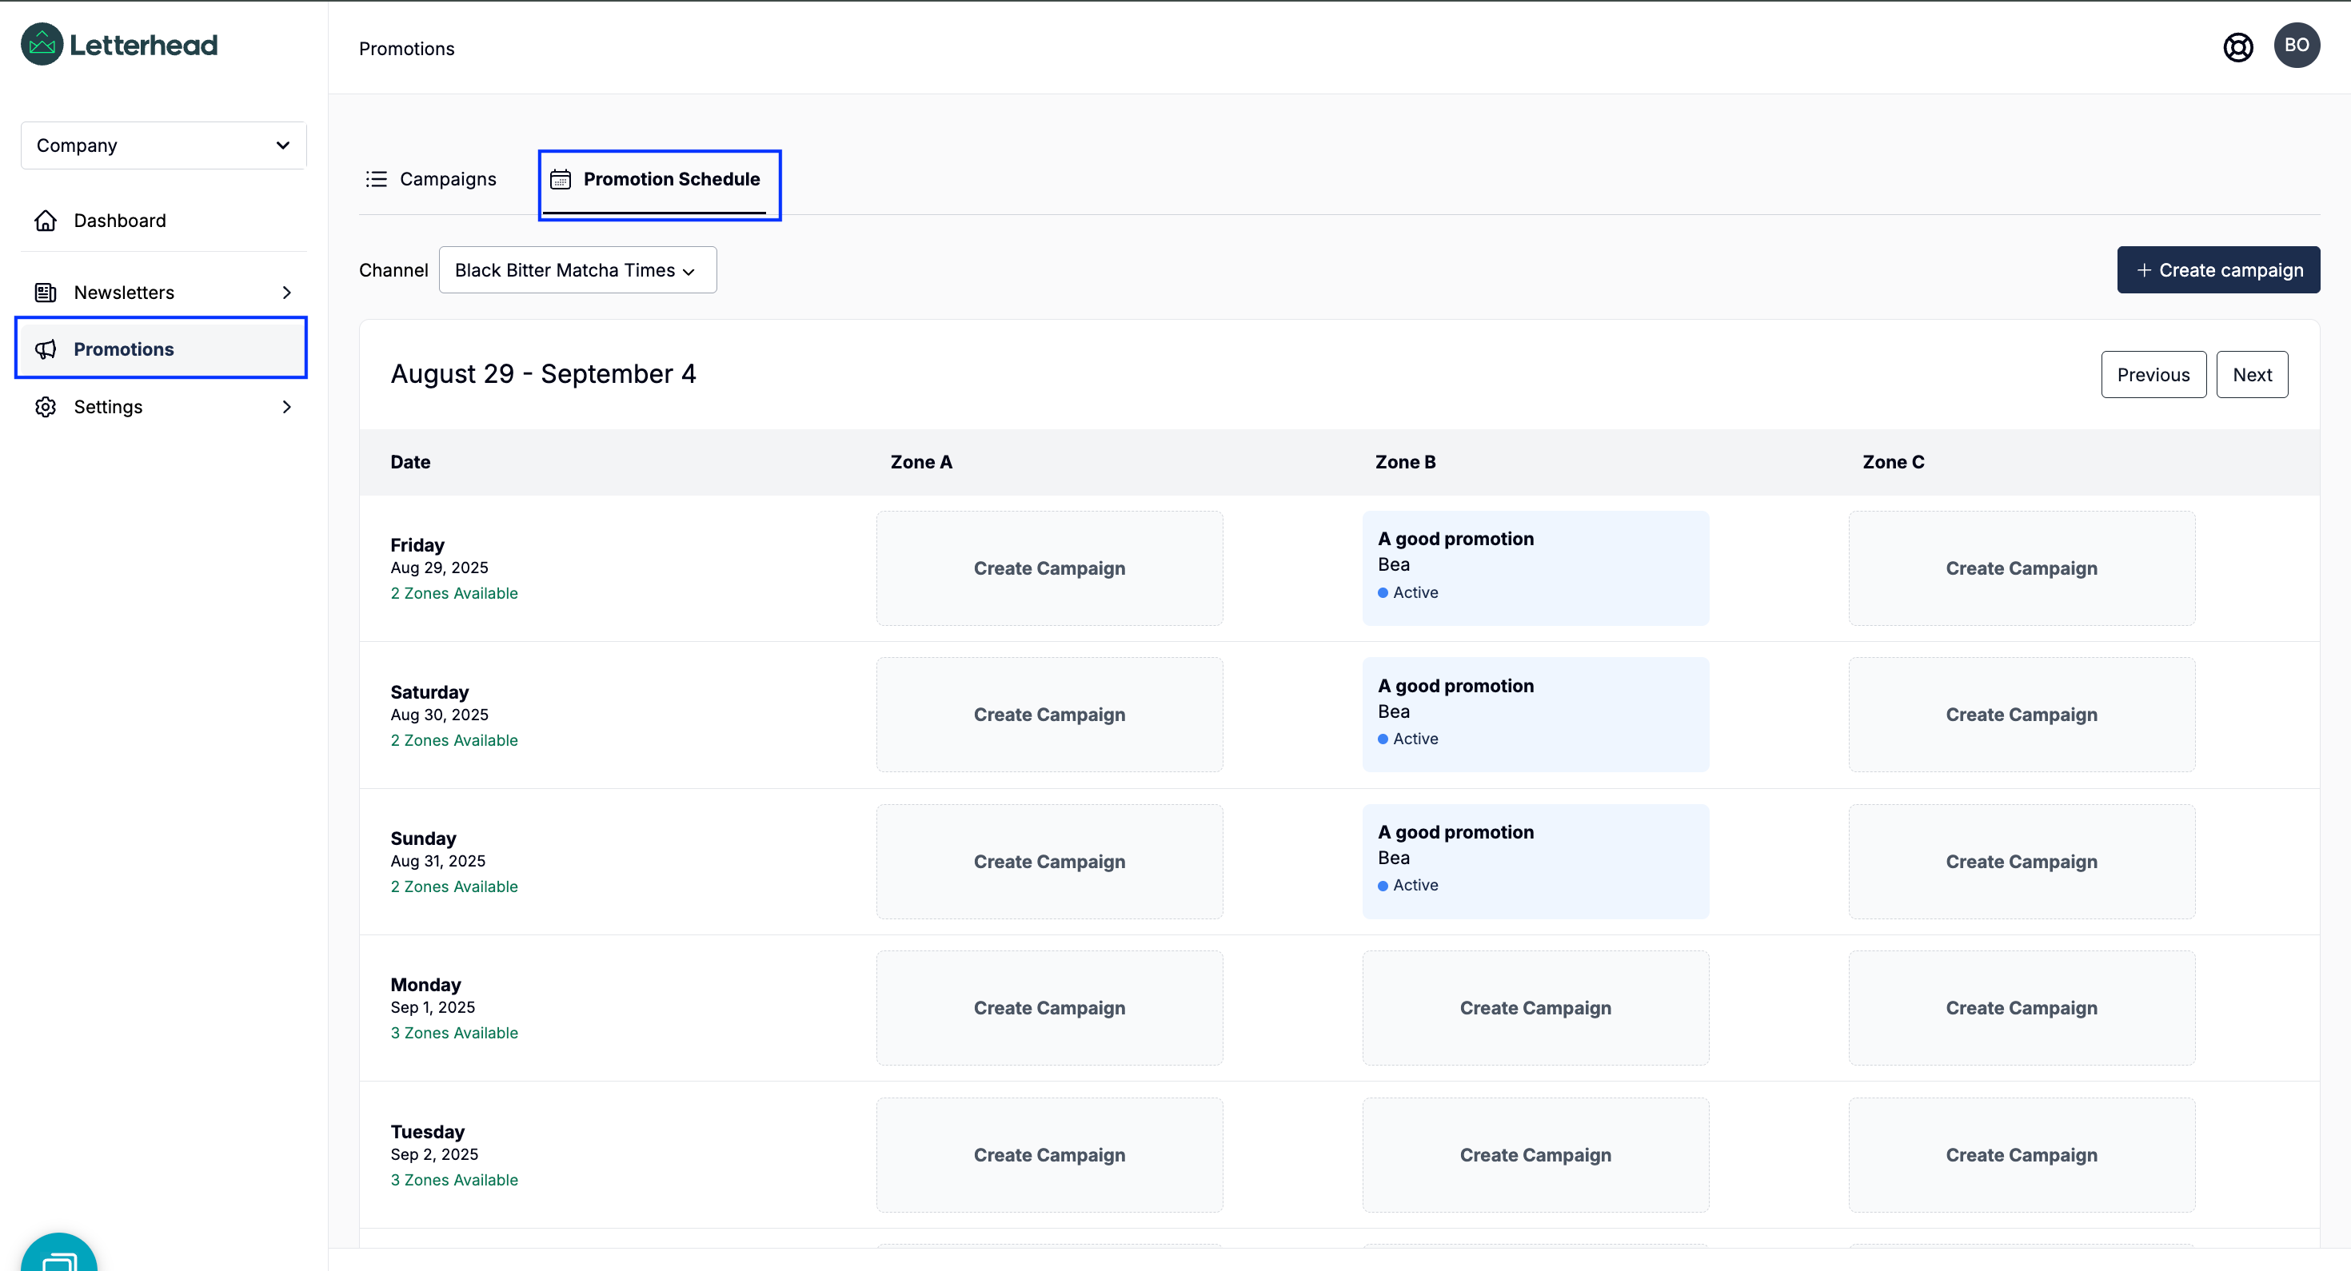Click Monday's 3 Zones Available text
Image resolution: width=2351 pixels, height=1271 pixels.
(x=454, y=1033)
